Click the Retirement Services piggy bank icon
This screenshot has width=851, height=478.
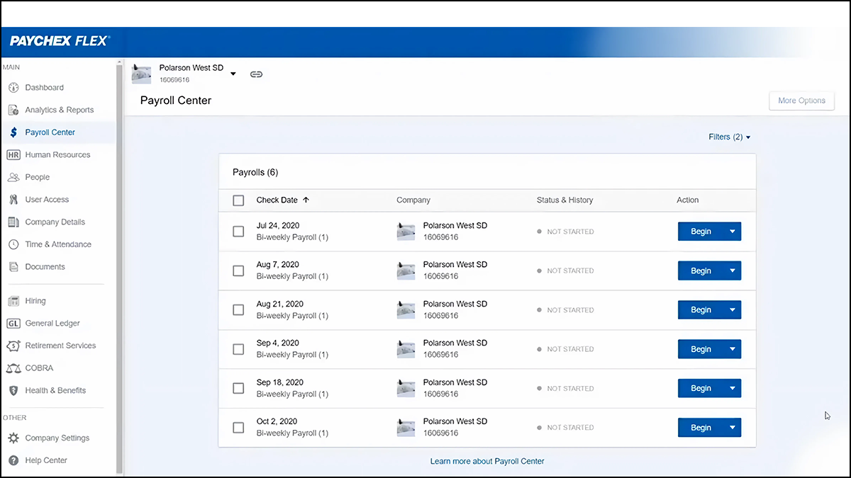[13, 346]
